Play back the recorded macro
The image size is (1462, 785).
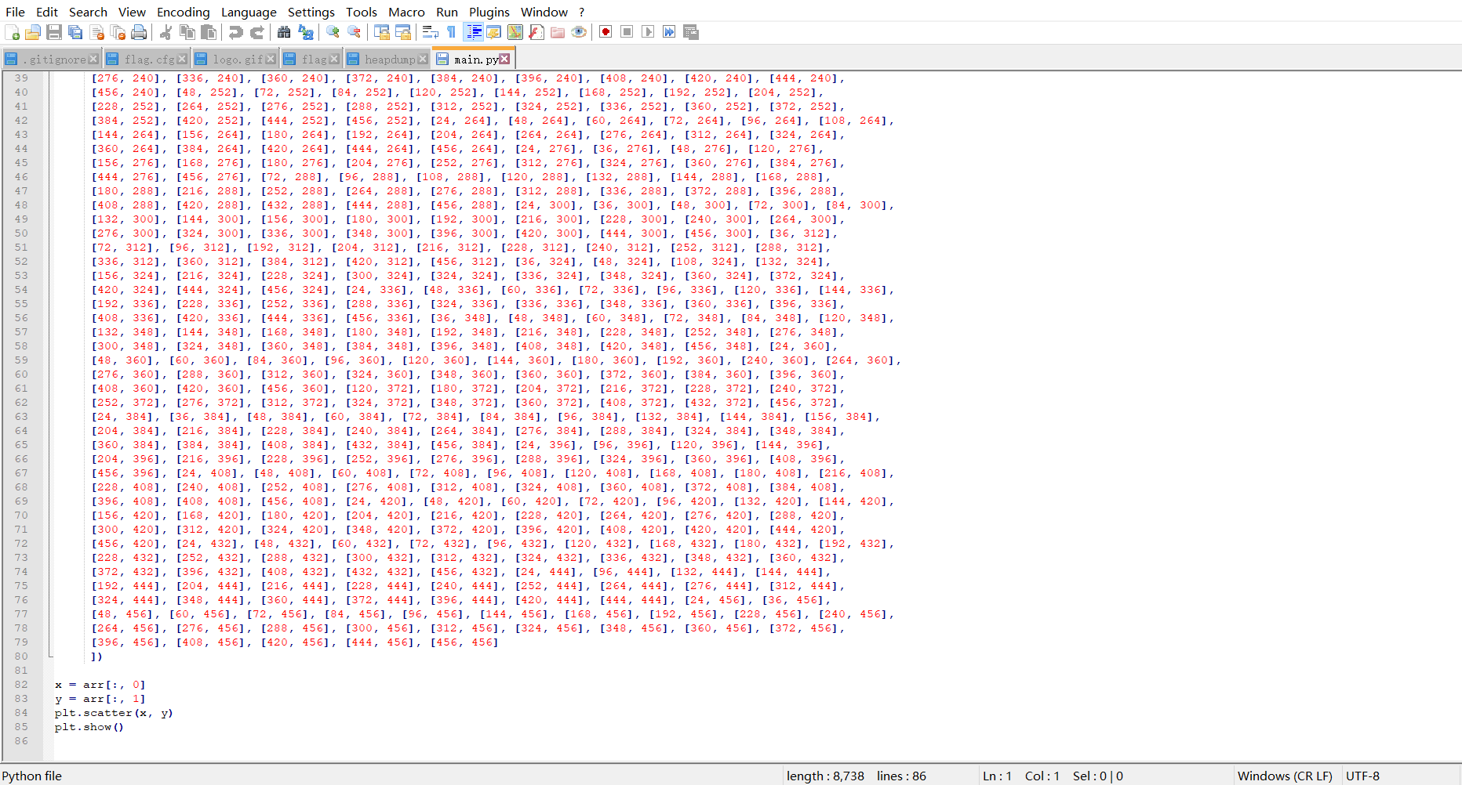point(648,32)
